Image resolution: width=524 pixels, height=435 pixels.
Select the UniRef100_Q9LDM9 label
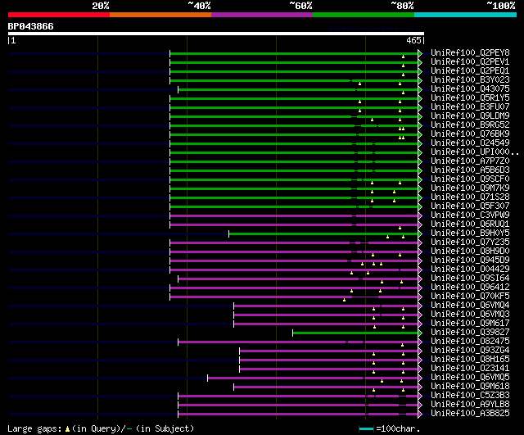point(470,116)
